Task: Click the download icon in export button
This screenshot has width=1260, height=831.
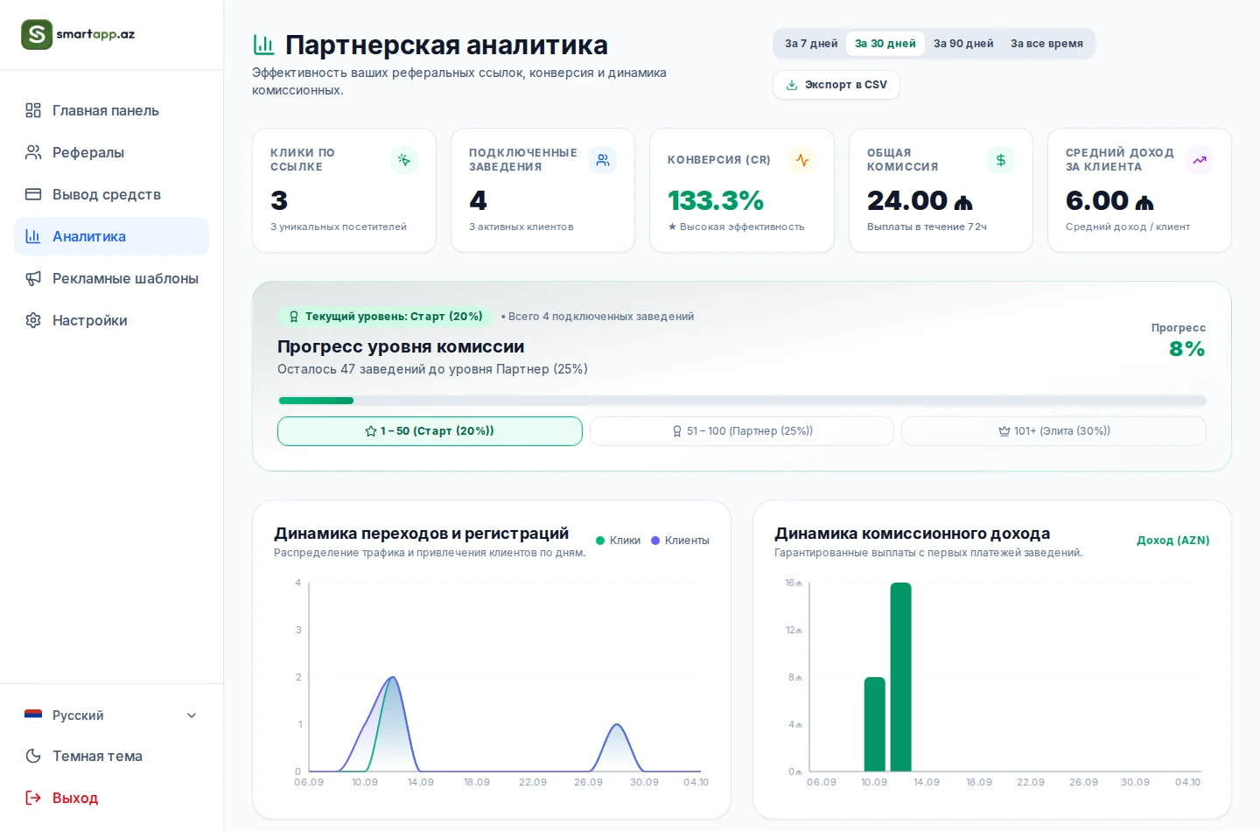Action: [x=792, y=85]
